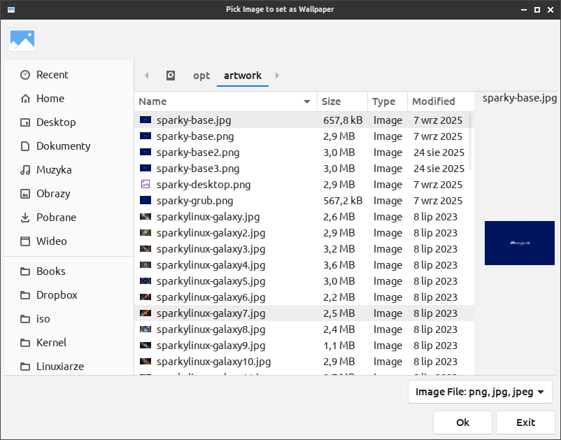Select the artwork path segment
Viewport: 561px width, 440px height.
(243, 76)
